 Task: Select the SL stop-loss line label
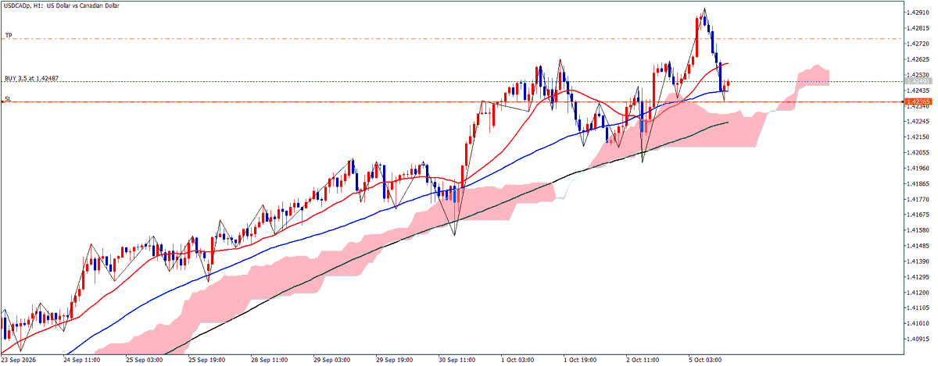tap(7, 99)
